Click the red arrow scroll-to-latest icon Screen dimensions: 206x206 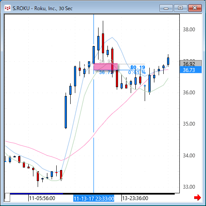[x=198, y=197]
